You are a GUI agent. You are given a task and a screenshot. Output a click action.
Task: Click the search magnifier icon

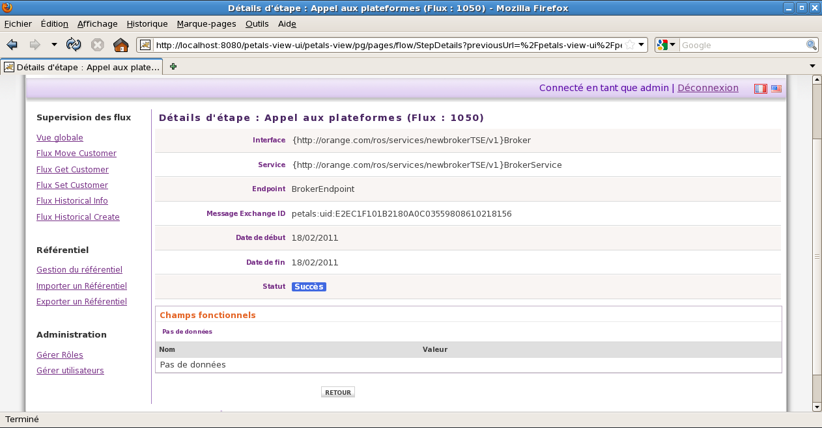click(812, 46)
